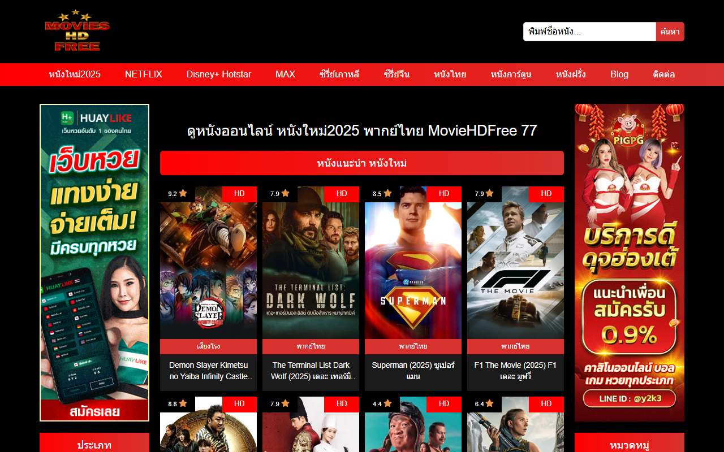724x452 pixels.
Task: Focus the movie name search field
Action: (x=589, y=32)
